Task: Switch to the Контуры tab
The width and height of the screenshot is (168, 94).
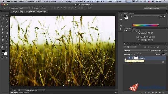Action: click(x=138, y=44)
